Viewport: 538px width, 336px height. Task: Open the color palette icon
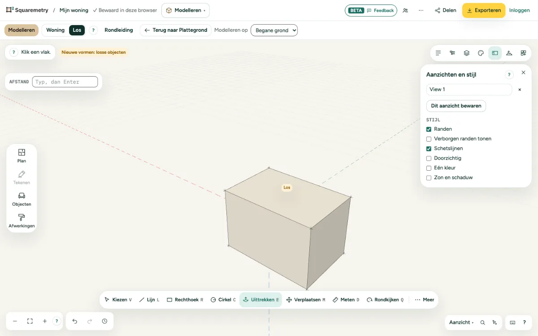pyautogui.click(x=481, y=53)
